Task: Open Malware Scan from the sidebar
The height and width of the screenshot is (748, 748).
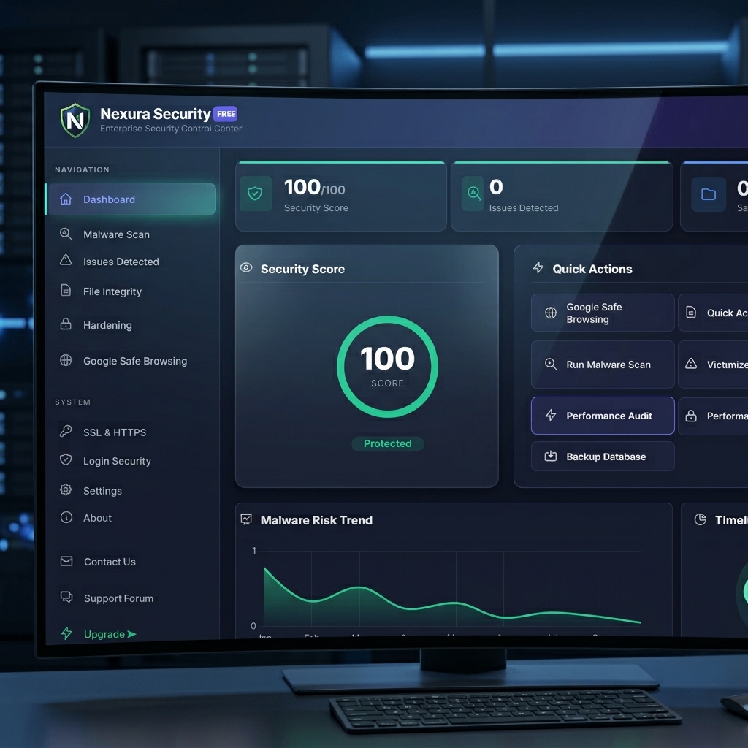Action: coord(116,234)
